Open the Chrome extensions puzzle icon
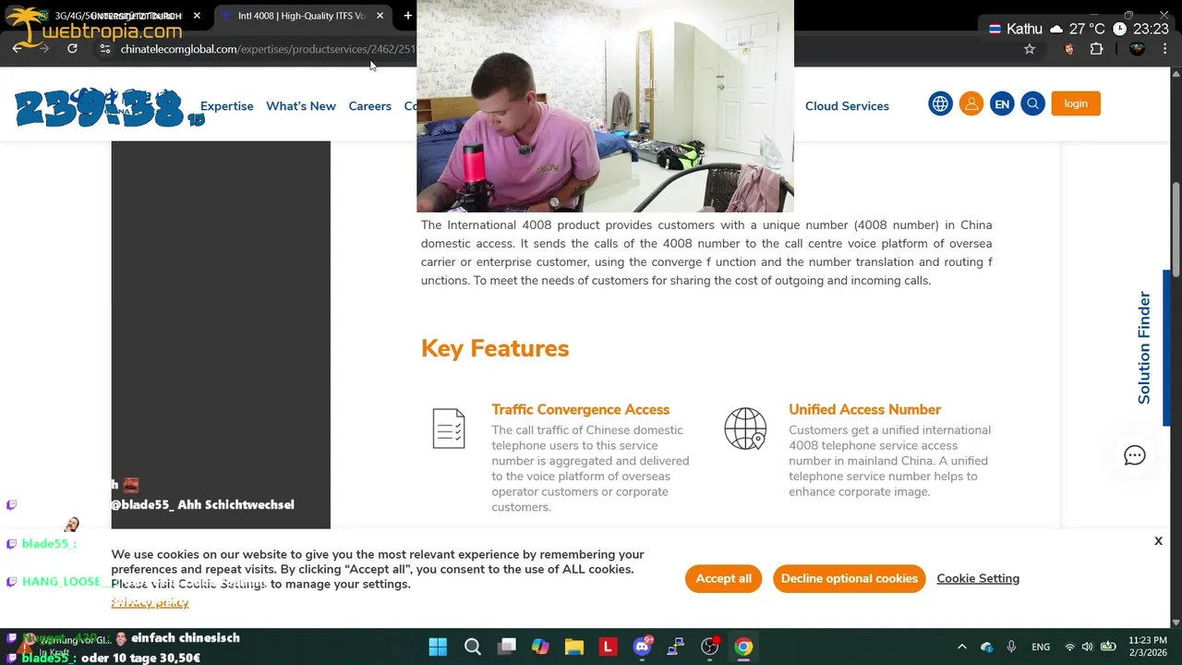This screenshot has height=665, width=1182. (x=1097, y=49)
